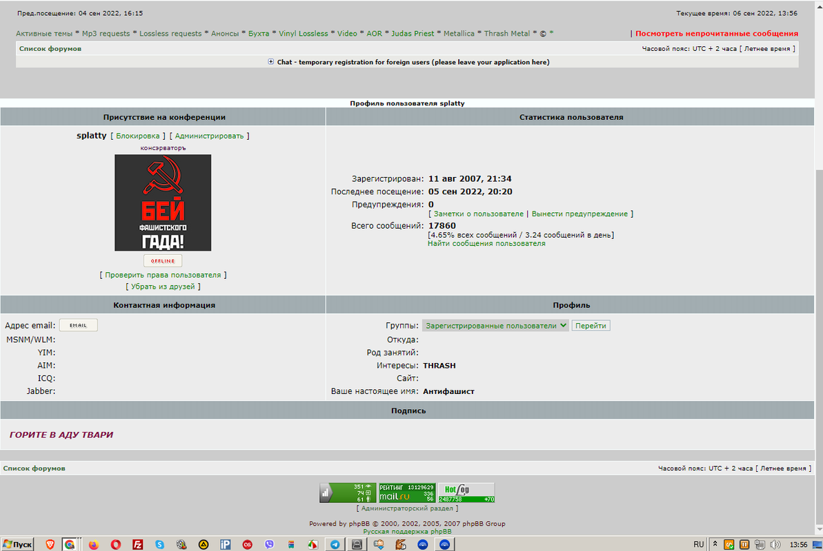Viewport: 823px width, 551px height.
Task: Open Заметки о пользователе link
Action: (x=478, y=214)
